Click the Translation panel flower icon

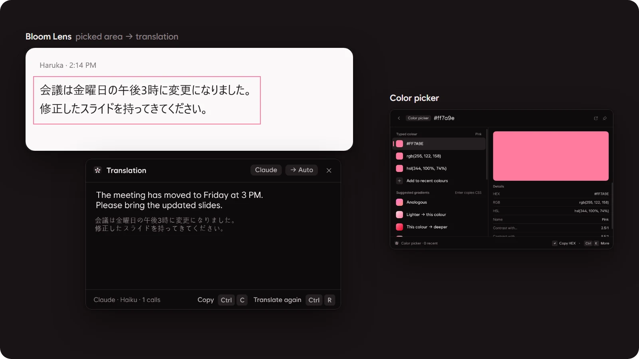pos(97,170)
